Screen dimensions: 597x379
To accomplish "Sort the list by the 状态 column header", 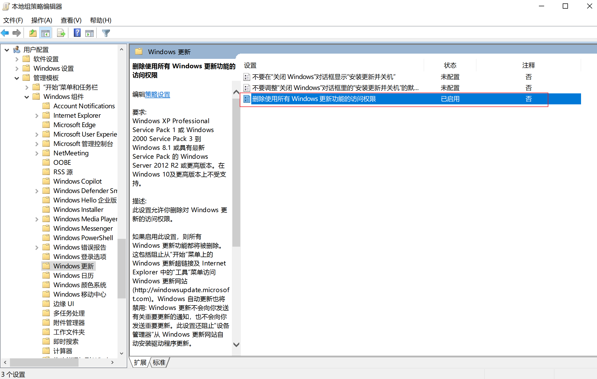I will click(x=450, y=65).
